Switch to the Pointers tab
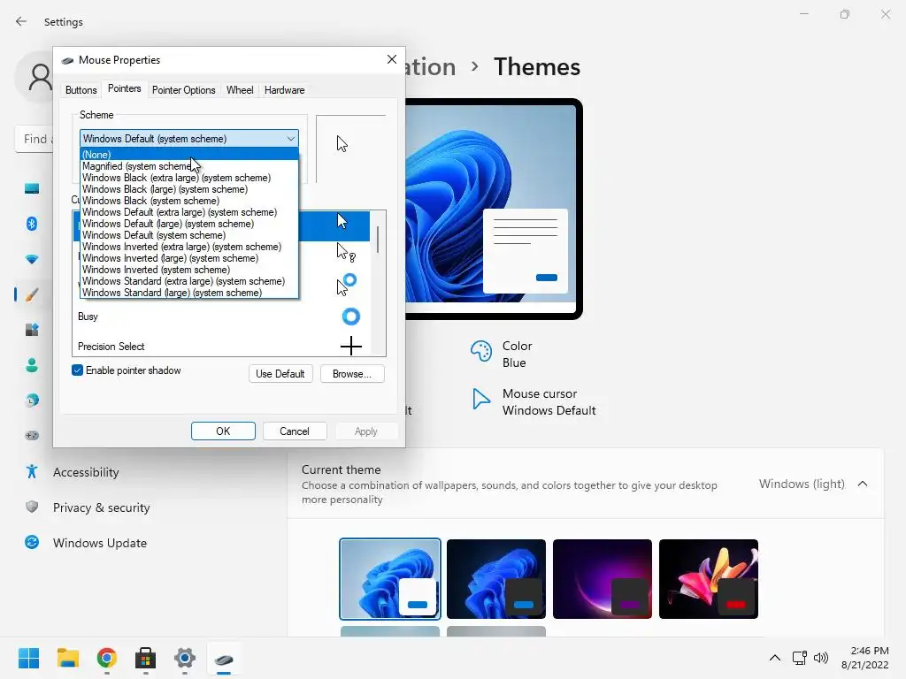Viewport: 906px width, 679px height. [x=124, y=88]
